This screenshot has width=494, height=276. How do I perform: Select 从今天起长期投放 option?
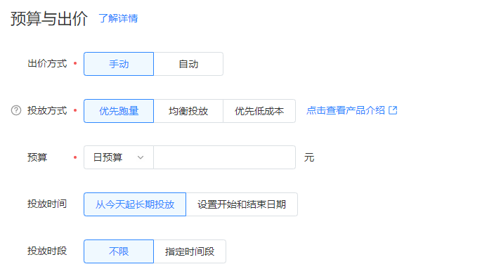click(x=135, y=204)
